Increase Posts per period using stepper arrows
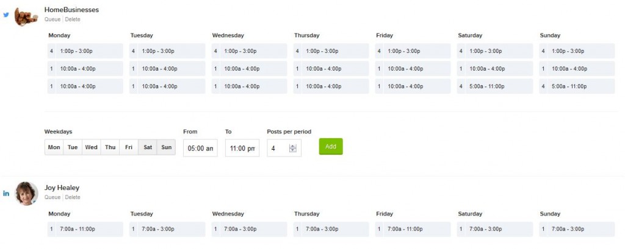 [x=293, y=146]
